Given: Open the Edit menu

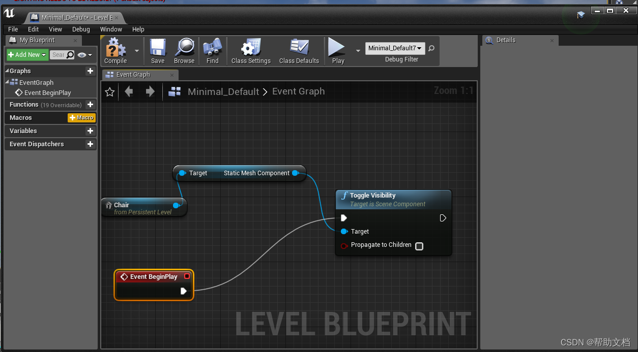Looking at the screenshot, I should (34, 29).
